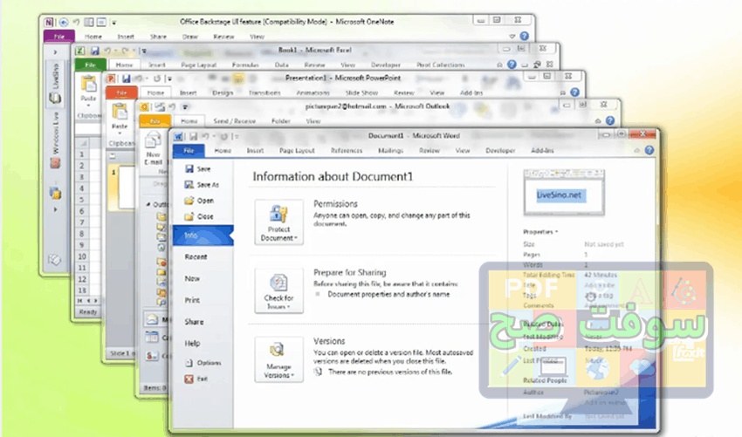Open Excel Page Layout tab

tap(198, 65)
